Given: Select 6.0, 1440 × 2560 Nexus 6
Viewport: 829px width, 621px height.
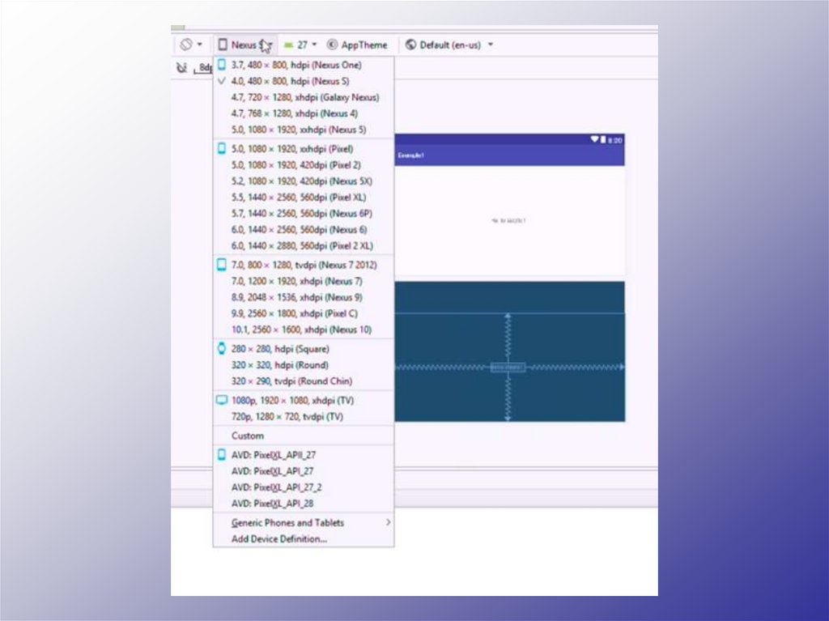Looking at the screenshot, I should tap(304, 230).
